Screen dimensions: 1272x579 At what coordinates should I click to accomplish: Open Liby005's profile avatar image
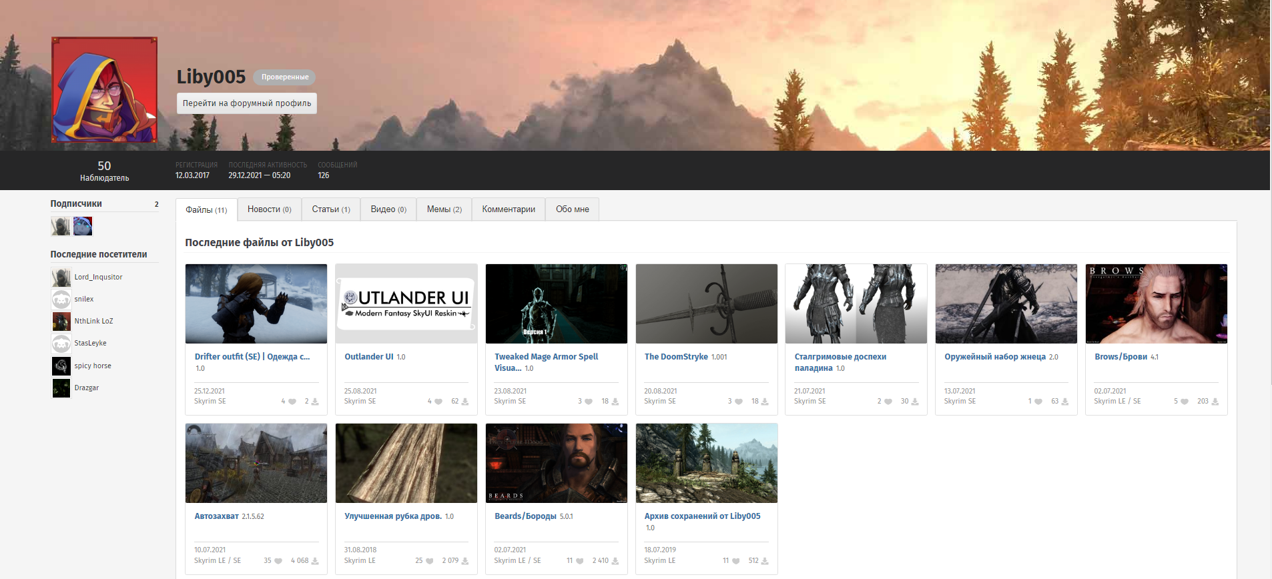click(105, 89)
